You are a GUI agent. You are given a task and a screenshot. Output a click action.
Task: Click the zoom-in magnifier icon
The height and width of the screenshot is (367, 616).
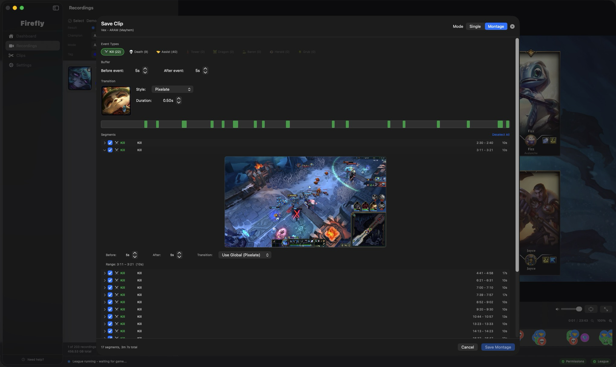click(611, 321)
